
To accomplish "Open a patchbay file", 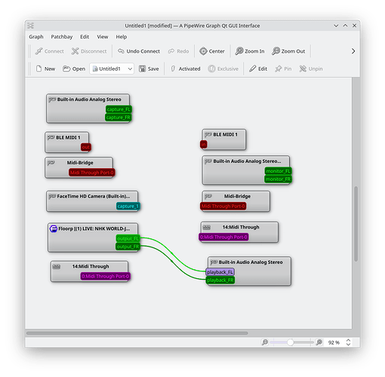I will (74, 69).
